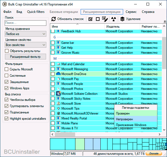The image size is (167, 157).
Task: Open the Вид menu
Action: [x=19, y=12]
